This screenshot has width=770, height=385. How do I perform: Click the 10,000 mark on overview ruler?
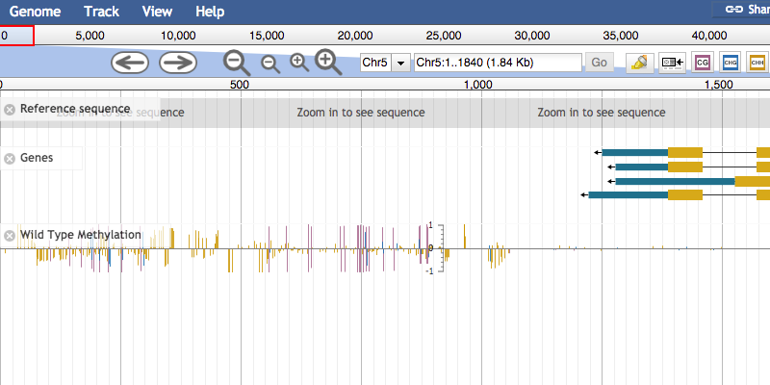pyautogui.click(x=178, y=36)
